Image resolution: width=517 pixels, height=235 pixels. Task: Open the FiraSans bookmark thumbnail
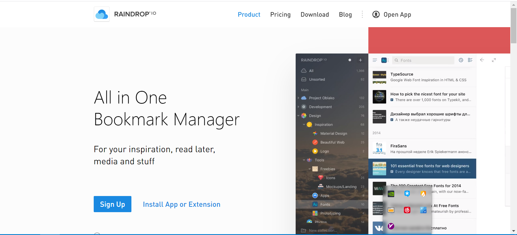click(379, 149)
